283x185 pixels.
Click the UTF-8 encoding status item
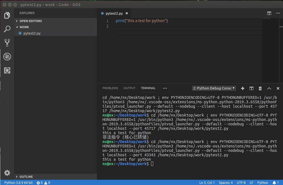tap(241, 183)
